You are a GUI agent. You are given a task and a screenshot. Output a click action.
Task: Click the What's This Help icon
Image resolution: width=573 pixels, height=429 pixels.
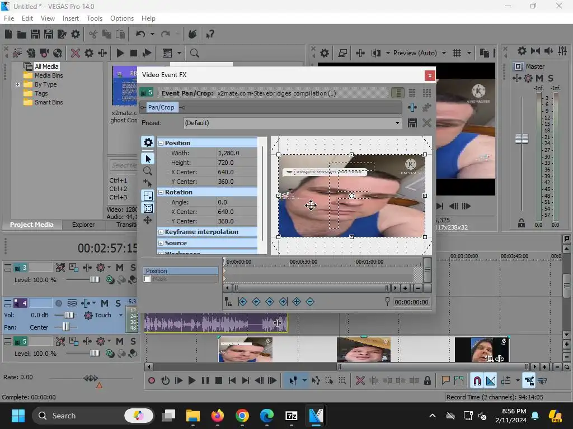coord(210,34)
